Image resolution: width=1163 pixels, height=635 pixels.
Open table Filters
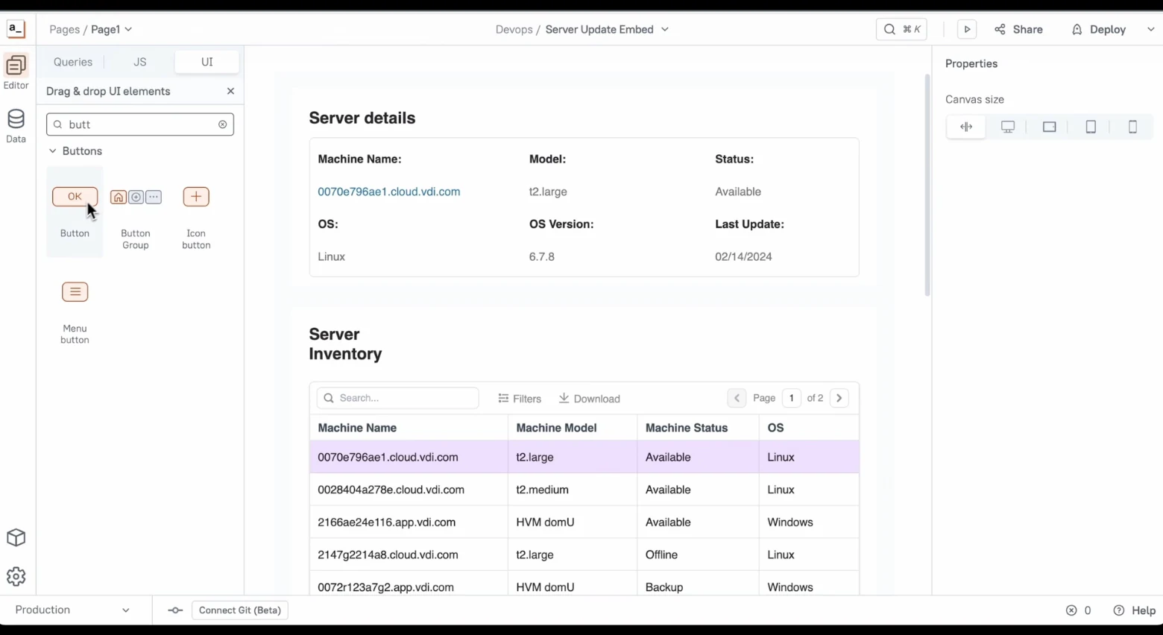520,399
